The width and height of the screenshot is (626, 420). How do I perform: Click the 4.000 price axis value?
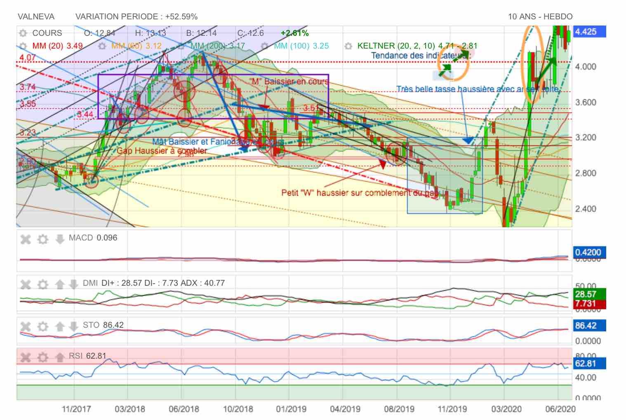(586, 67)
